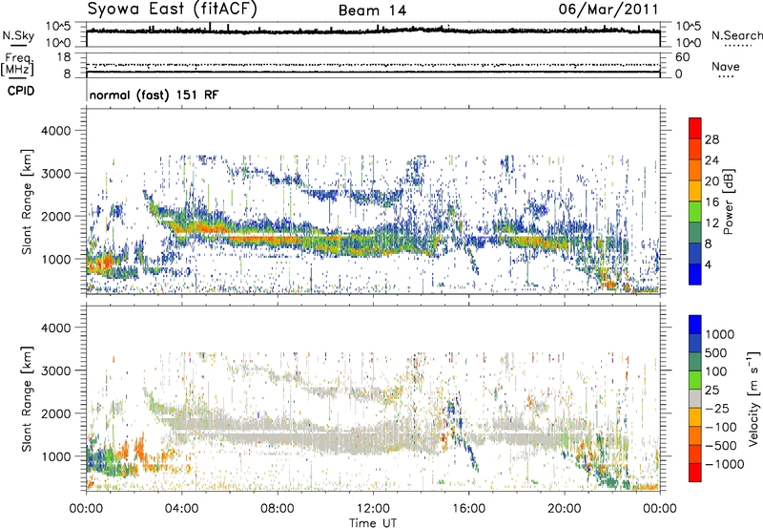Click the velocity colorbar gray swatch
The height and width of the screenshot is (529, 763).
point(695,399)
